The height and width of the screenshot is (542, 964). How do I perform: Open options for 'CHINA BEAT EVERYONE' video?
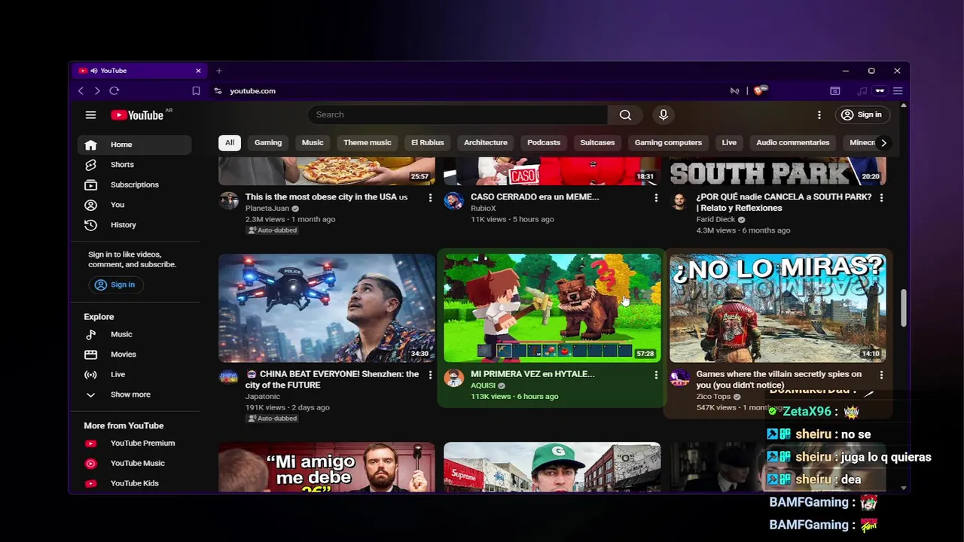click(430, 374)
